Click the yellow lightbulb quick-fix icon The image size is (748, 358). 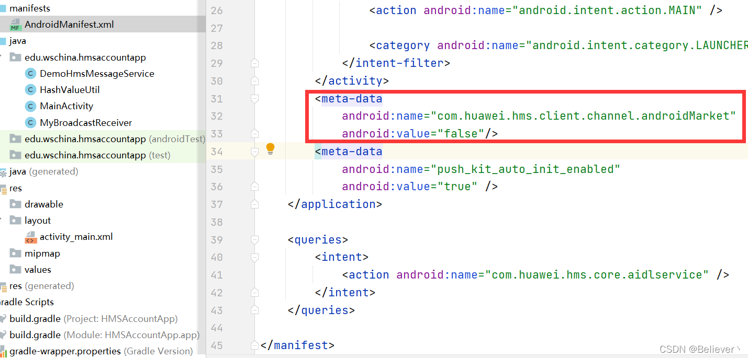point(270,149)
